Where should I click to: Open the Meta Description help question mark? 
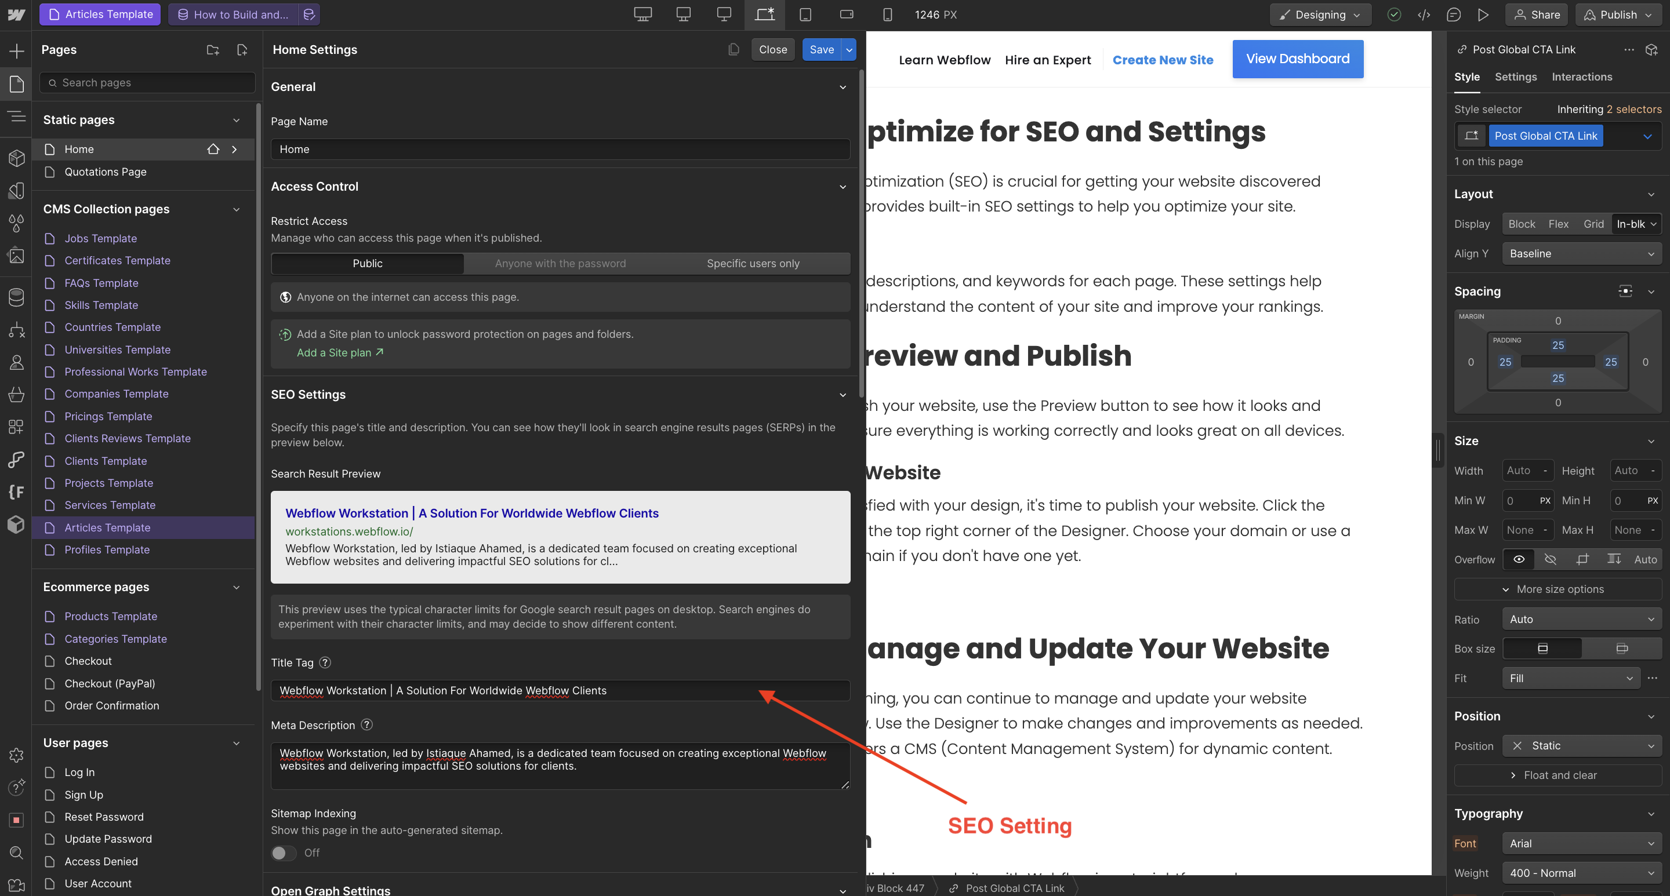click(x=367, y=724)
